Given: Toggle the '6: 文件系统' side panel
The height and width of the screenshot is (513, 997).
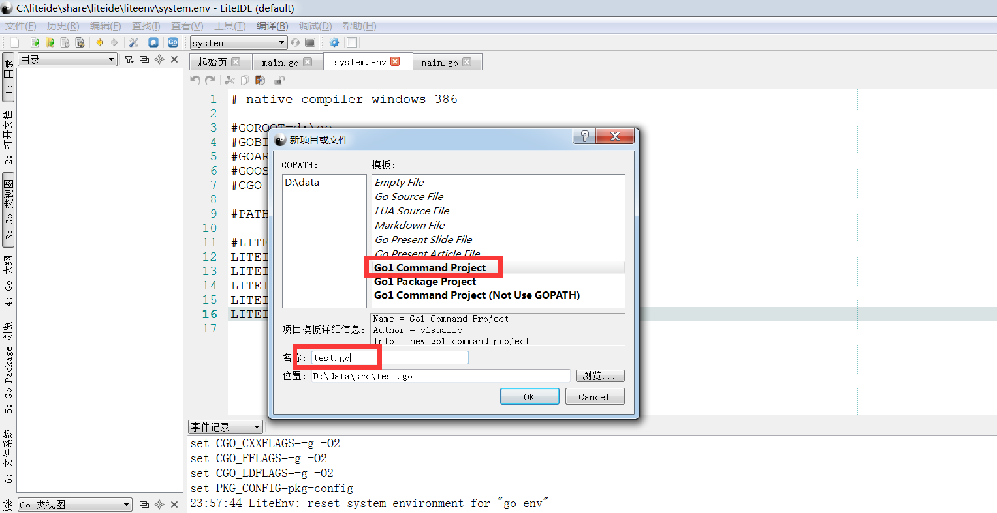Looking at the screenshot, I should coord(8,456).
